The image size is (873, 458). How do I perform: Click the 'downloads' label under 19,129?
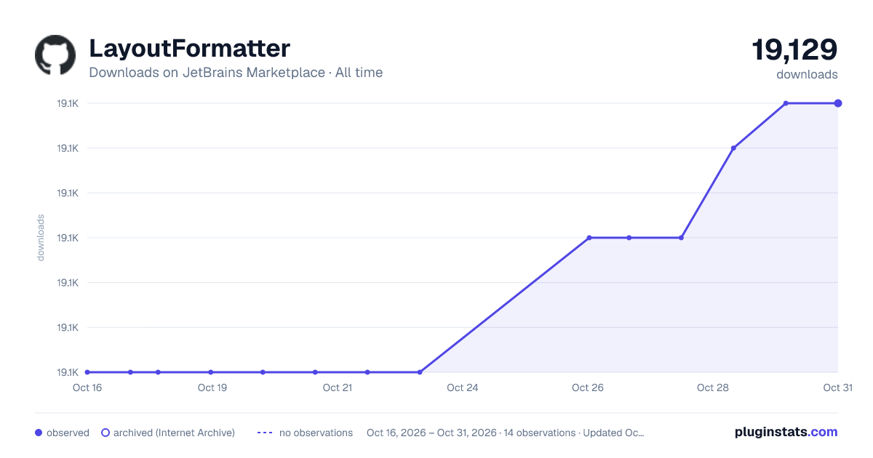pos(807,74)
